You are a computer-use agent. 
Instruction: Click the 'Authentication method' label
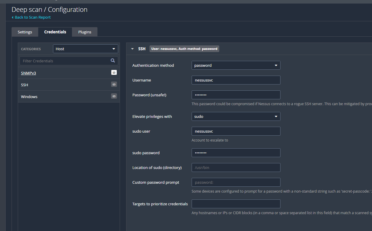(153, 65)
